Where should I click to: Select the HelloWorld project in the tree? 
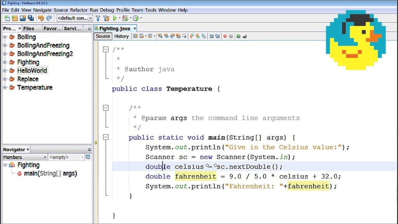[x=32, y=70]
